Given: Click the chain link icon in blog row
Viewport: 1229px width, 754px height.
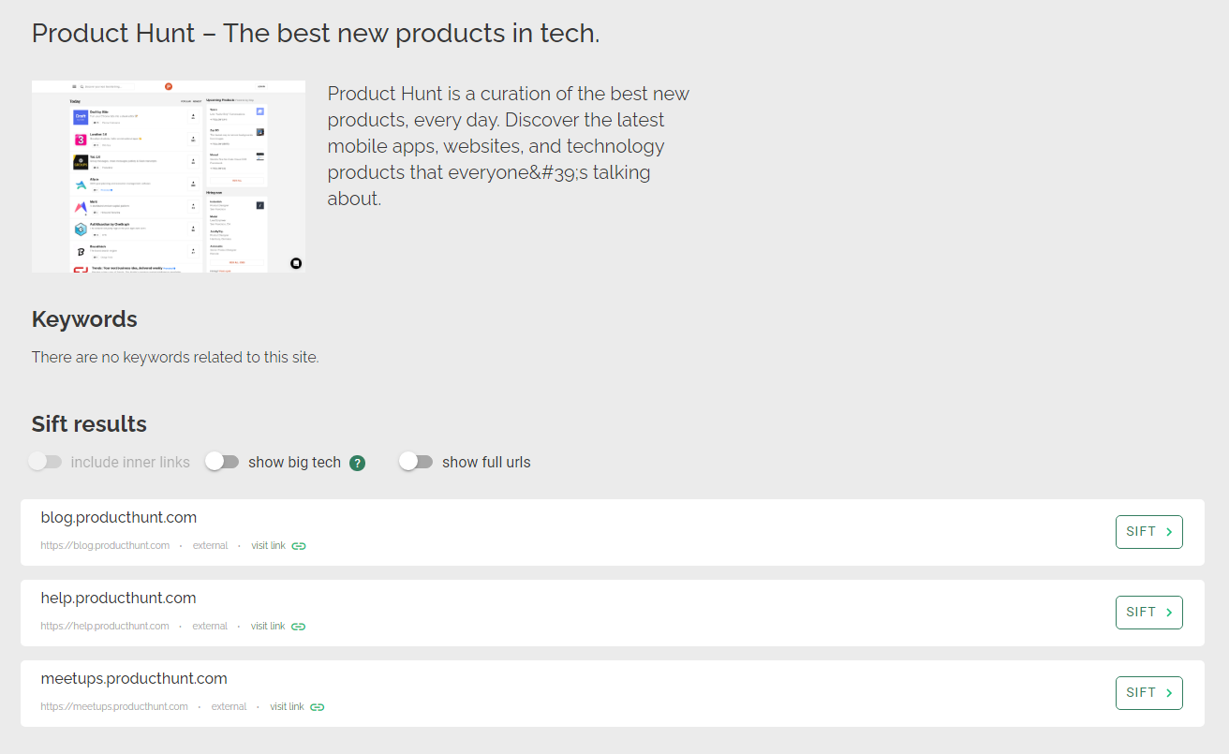Looking at the screenshot, I should pyautogui.click(x=299, y=546).
